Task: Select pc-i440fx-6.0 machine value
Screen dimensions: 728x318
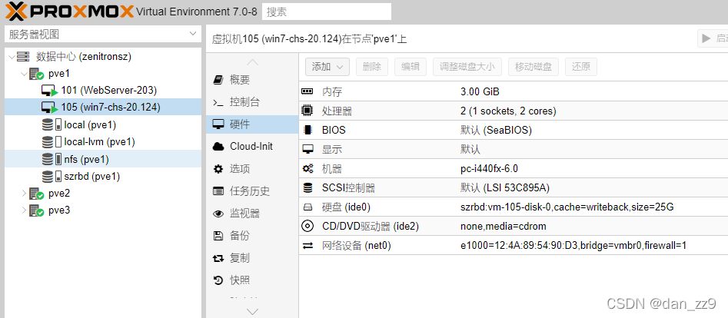Action: 489,169
